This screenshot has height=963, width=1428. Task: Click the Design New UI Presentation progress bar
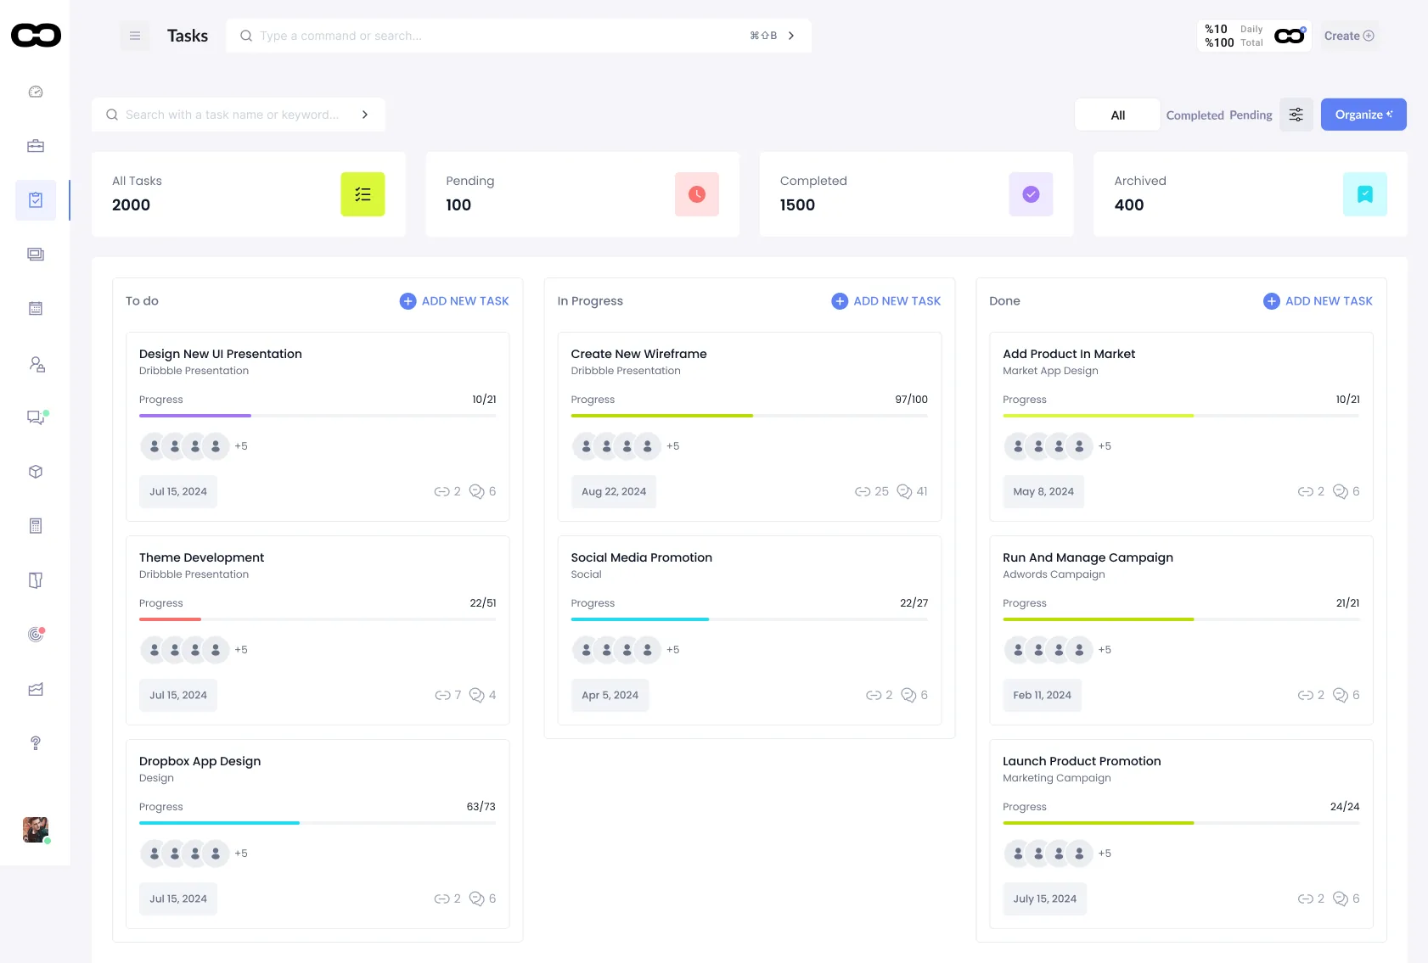[x=318, y=416]
